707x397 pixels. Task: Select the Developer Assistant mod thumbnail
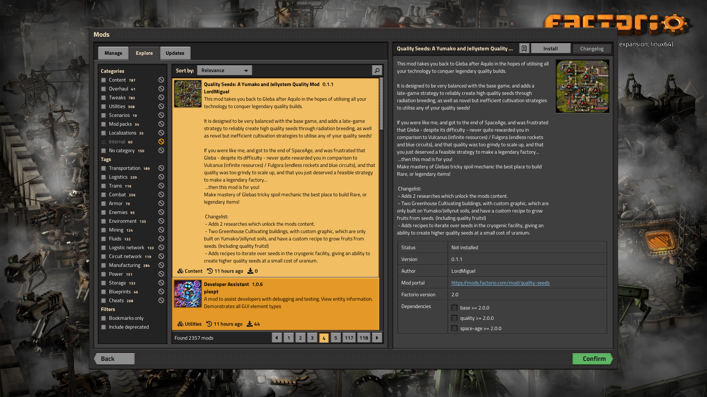point(188,294)
